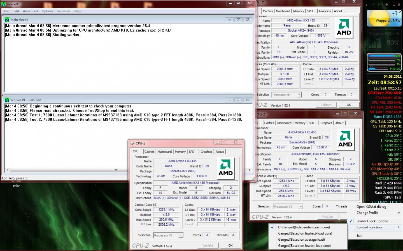Click Exit in the K10stat menu
The image size is (403, 251).
point(359,235)
